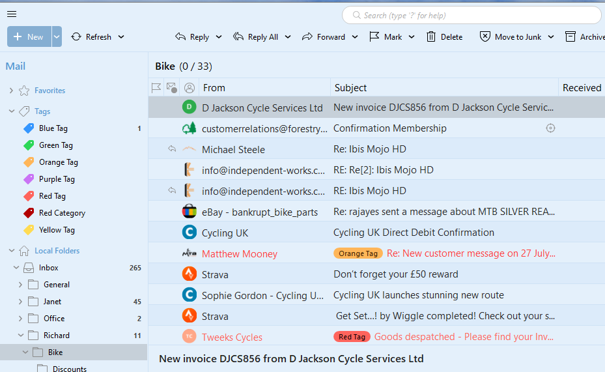The image size is (605, 372).
Task: Sort by read status column icon
Action: tap(172, 88)
